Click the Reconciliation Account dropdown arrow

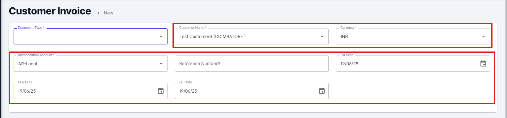point(161,64)
